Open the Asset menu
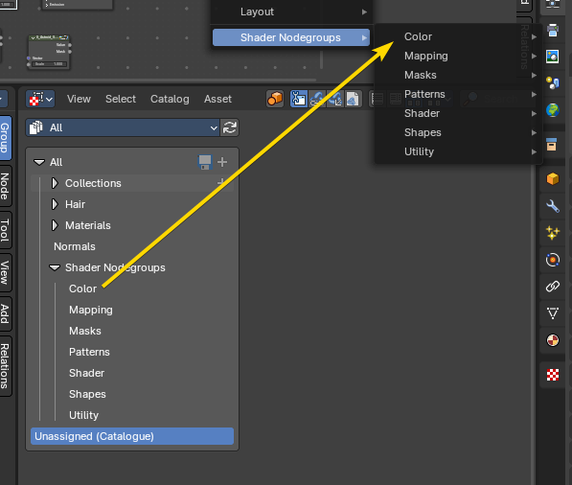The height and width of the screenshot is (485, 572). coord(217,99)
